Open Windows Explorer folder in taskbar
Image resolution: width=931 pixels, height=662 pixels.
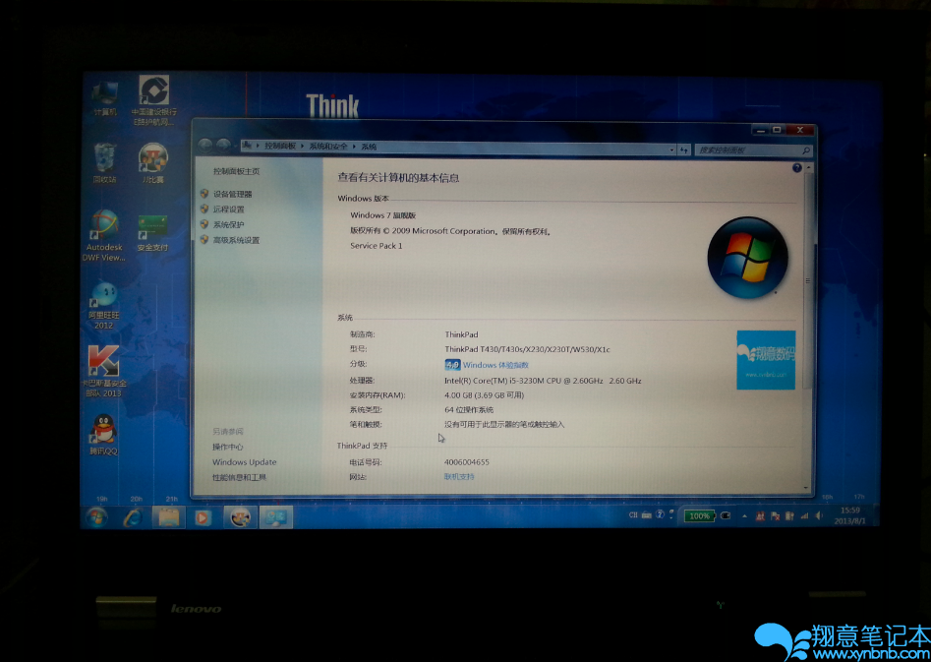169,517
